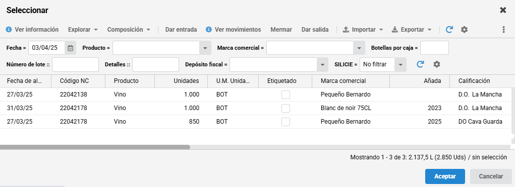Sort by the Fecha de al... column header

point(26,81)
